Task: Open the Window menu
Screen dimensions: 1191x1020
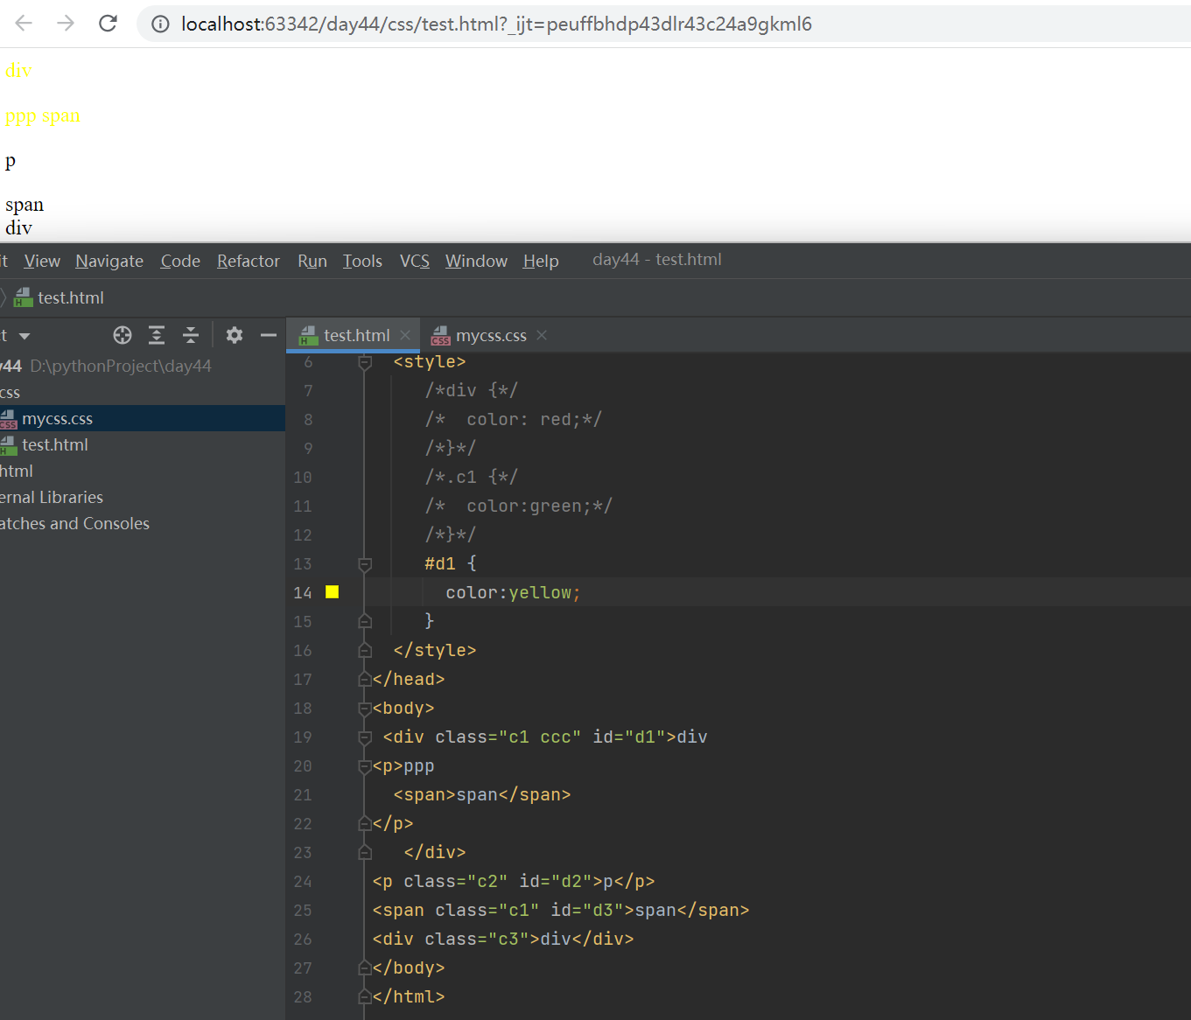Action: [476, 261]
